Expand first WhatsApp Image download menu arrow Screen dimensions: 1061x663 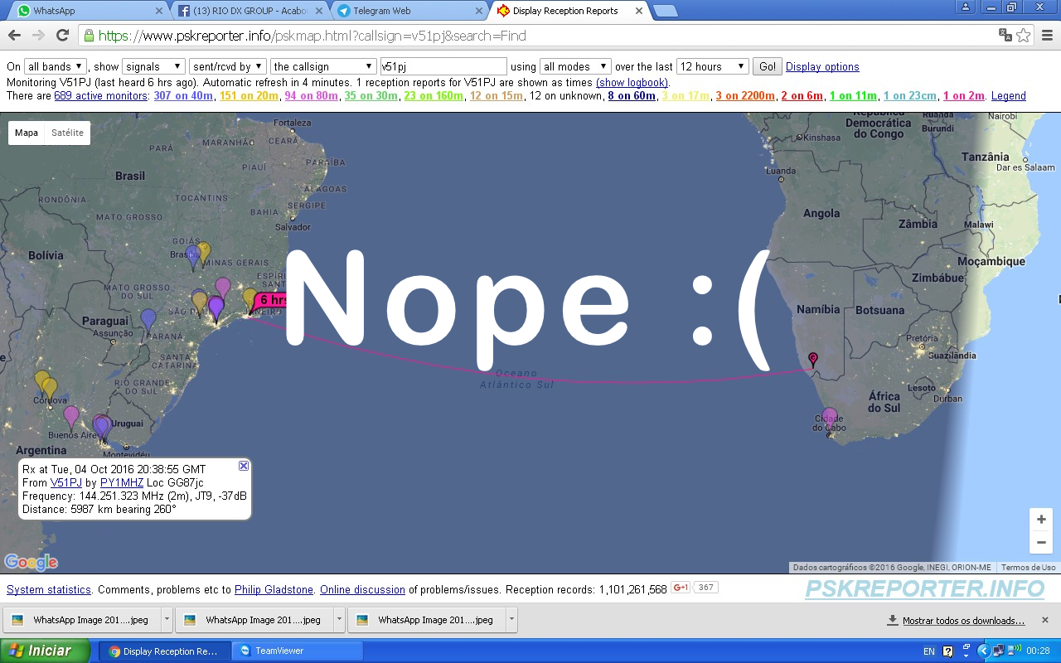click(167, 620)
